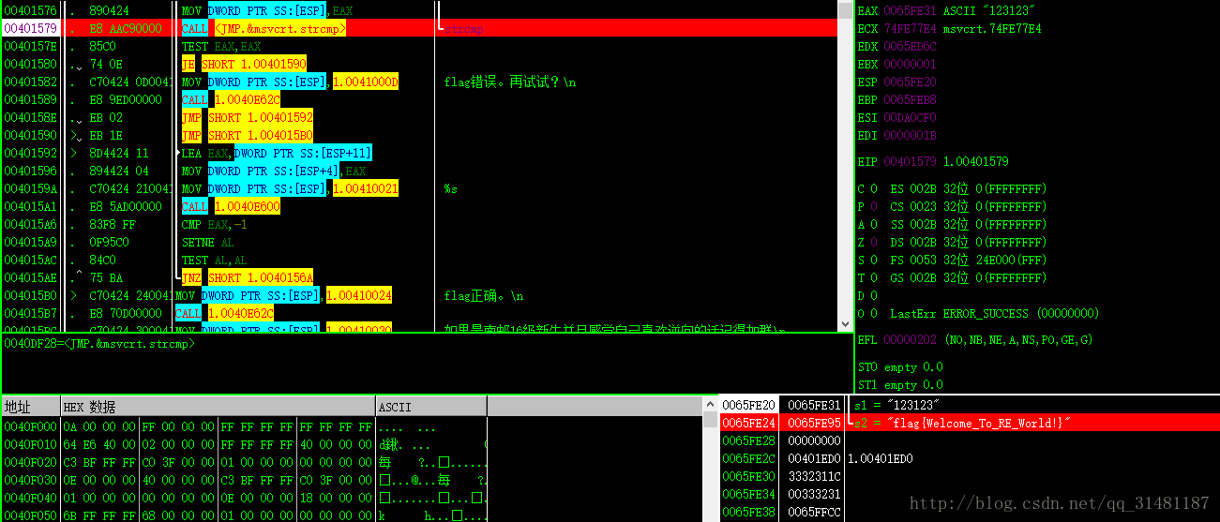
Task: Select MOV DWORD PTR SS:[ESP+4],EAX instruction
Action: tap(273, 172)
